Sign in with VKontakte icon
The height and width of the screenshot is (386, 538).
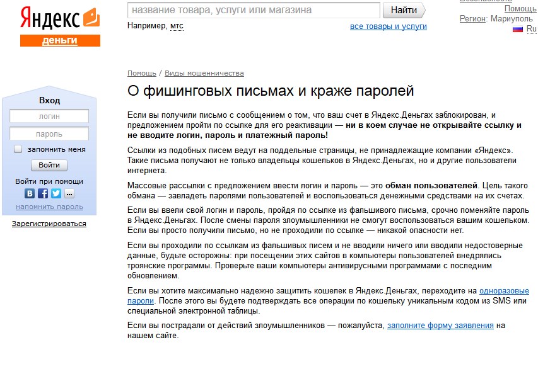point(30,193)
